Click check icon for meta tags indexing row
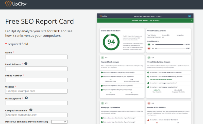The width and height of the screenshot is (203, 124). click(x=102, y=122)
